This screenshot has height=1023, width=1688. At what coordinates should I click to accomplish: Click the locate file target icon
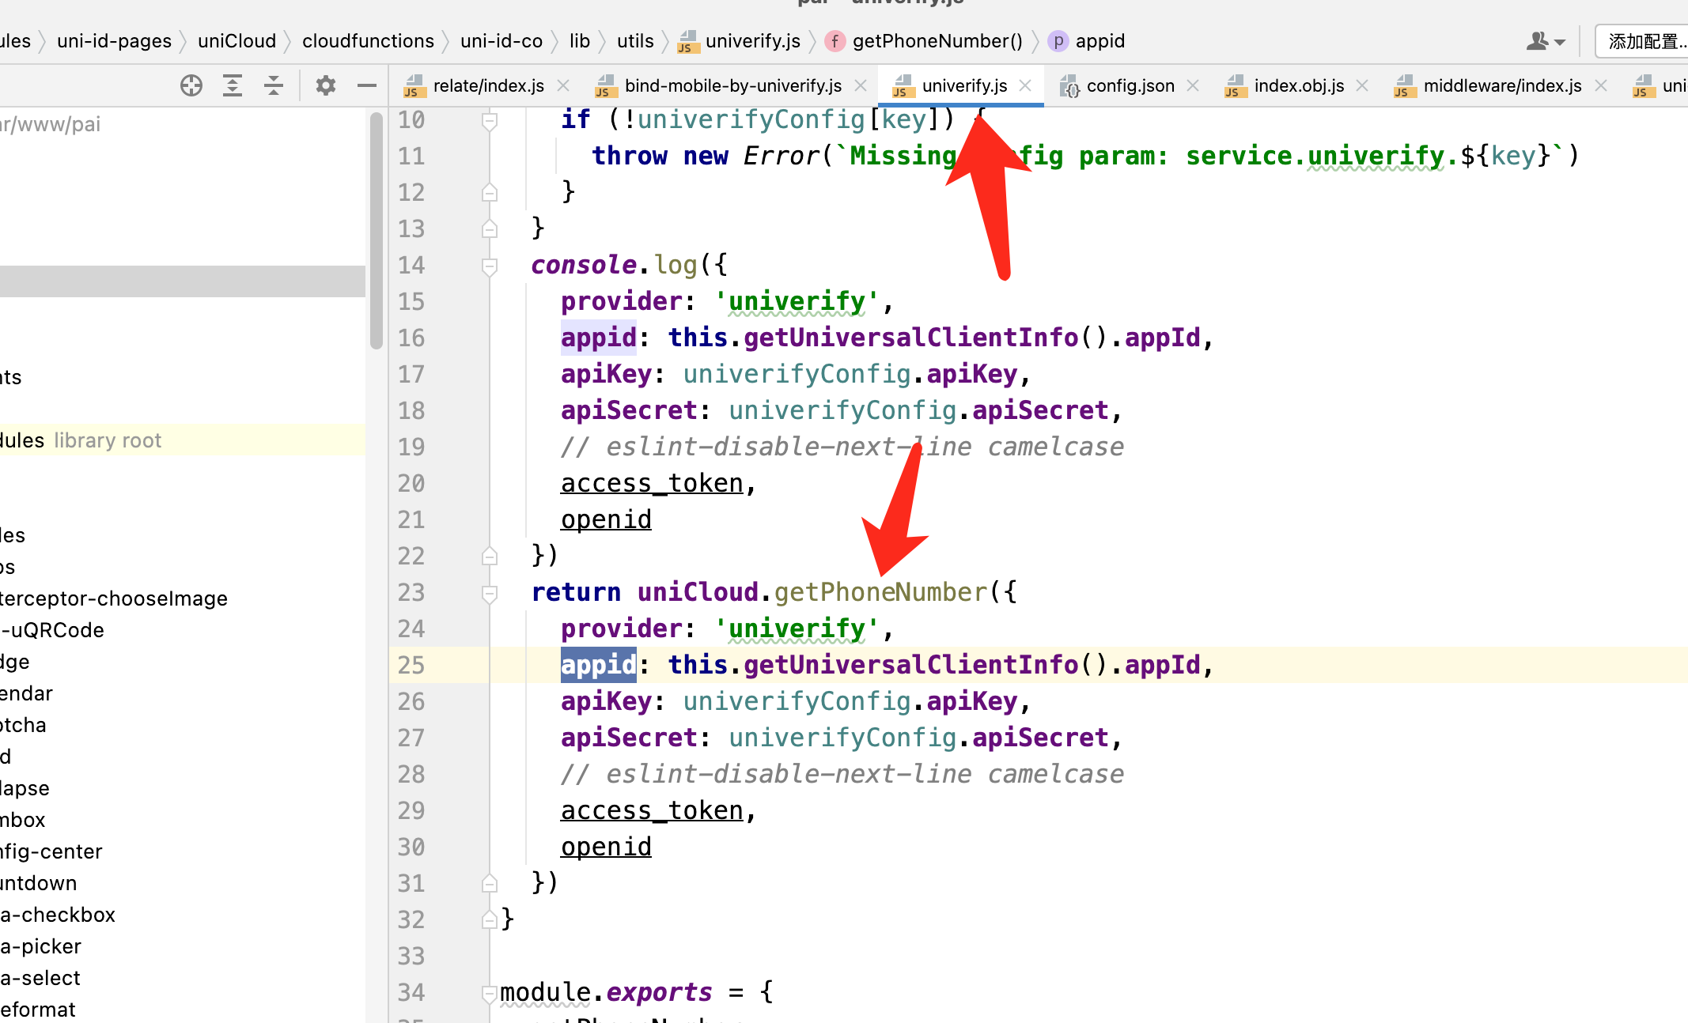(191, 85)
